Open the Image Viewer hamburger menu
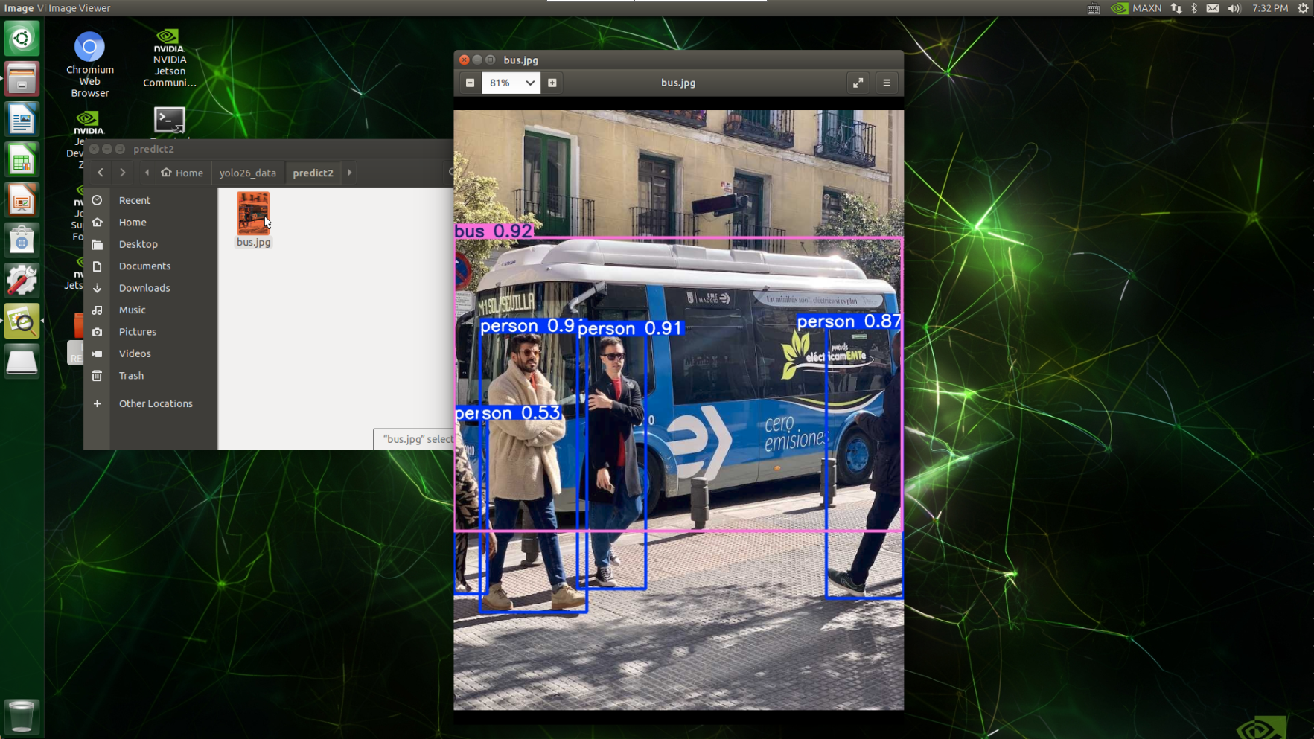Screen dimensions: 1314x739 point(887,83)
